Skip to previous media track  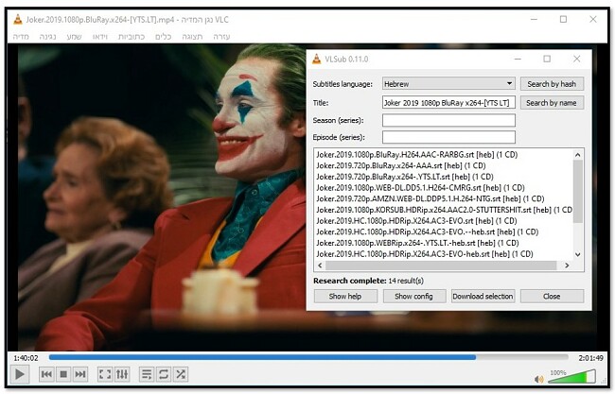point(46,374)
